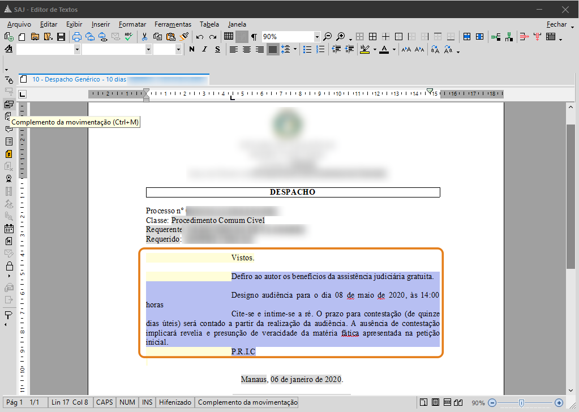Apply the black font color swatch
This screenshot has height=412, width=579.
(384, 49)
